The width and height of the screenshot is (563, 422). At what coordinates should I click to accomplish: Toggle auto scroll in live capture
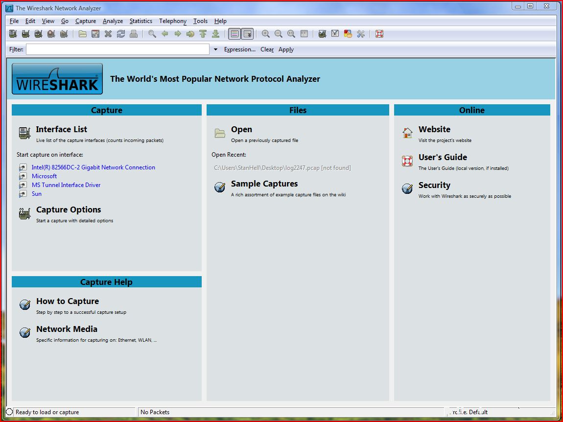click(x=247, y=34)
